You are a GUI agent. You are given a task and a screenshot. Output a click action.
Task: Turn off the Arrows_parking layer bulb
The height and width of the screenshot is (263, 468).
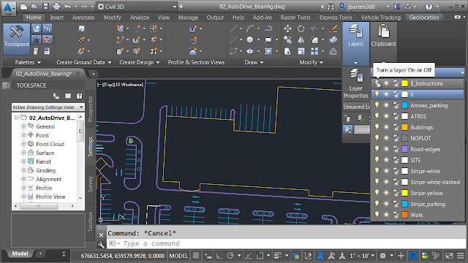pyautogui.click(x=377, y=105)
